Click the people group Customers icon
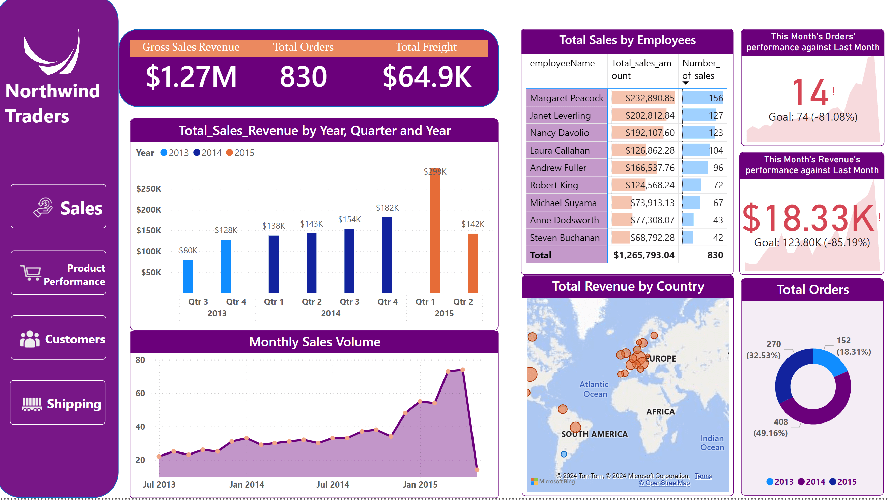 [30, 339]
